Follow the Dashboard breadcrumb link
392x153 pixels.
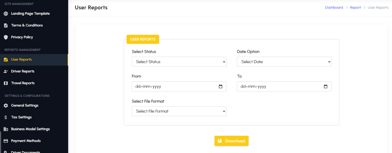pyautogui.click(x=334, y=8)
